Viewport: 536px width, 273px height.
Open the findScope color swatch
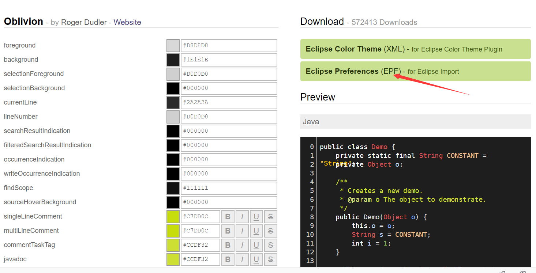pos(173,188)
